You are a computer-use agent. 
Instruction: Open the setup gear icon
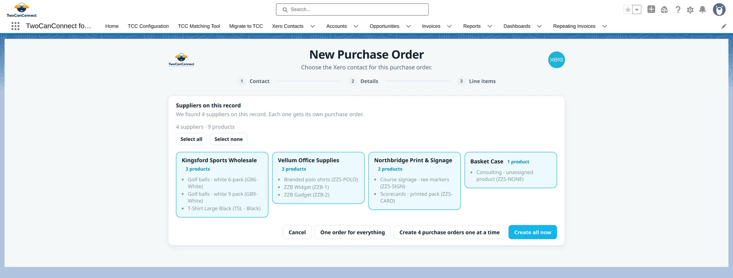coord(690,10)
